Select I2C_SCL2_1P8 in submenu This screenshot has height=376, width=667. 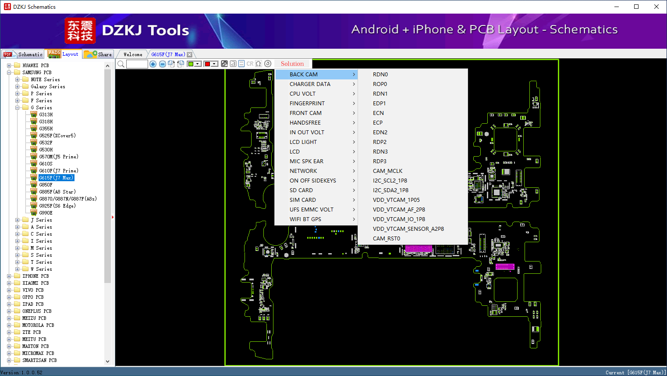point(413,181)
